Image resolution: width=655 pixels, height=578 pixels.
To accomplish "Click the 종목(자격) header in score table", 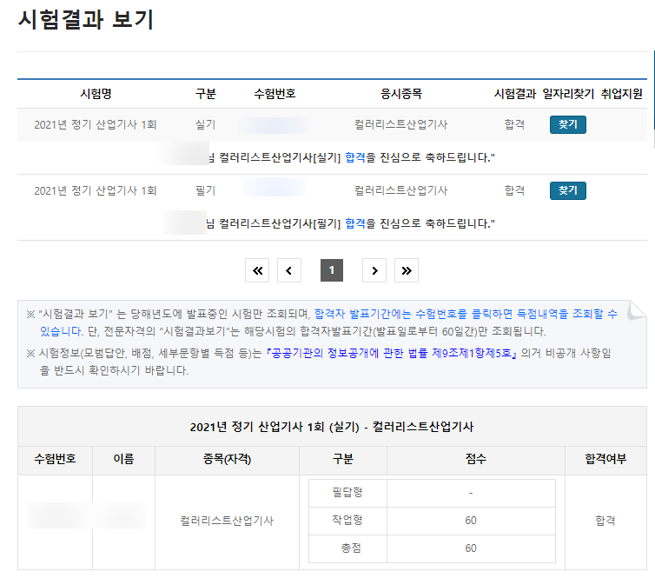I will (227, 459).
